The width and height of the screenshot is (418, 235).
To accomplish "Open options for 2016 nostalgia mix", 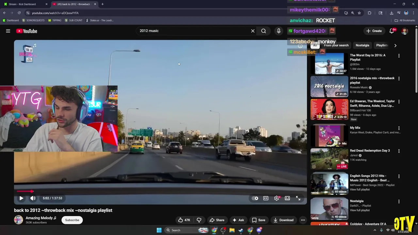I will (399, 79).
